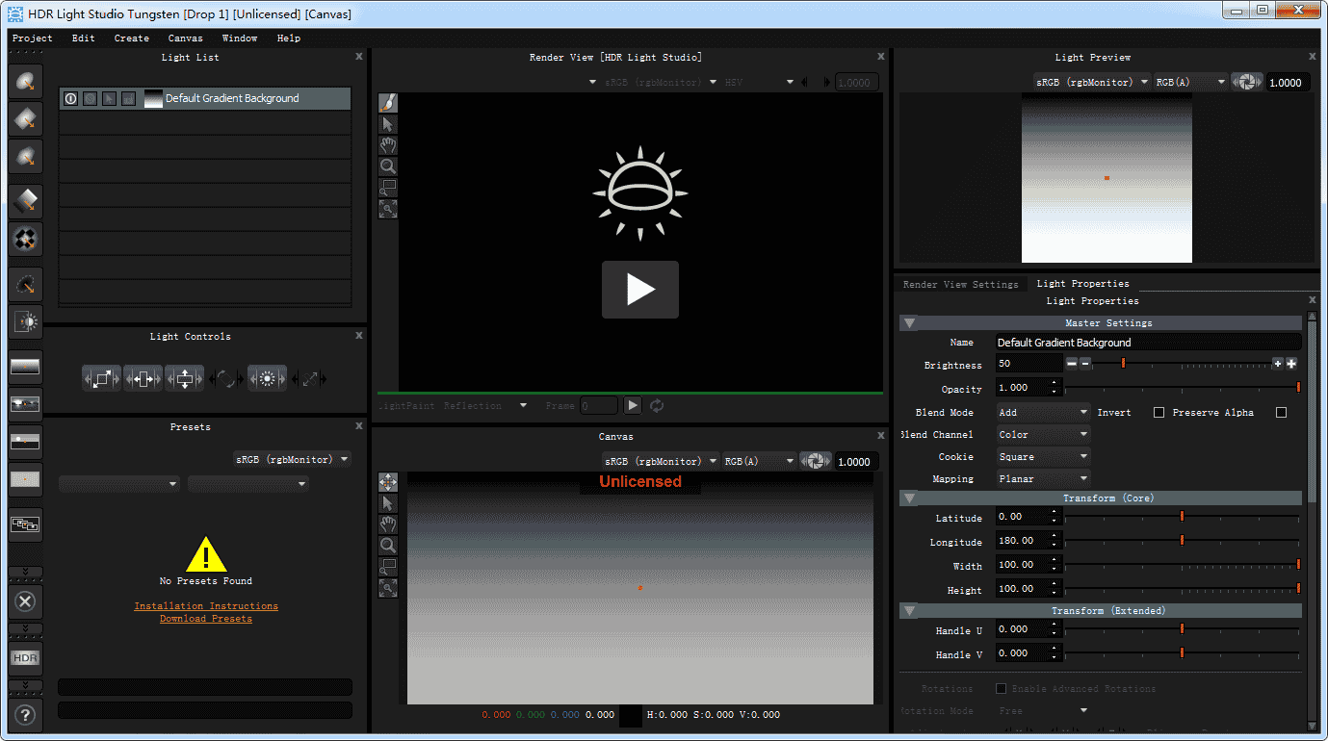1328x741 pixels.
Task: Open the HDR map light tool in the sidebar
Action: coord(25,658)
